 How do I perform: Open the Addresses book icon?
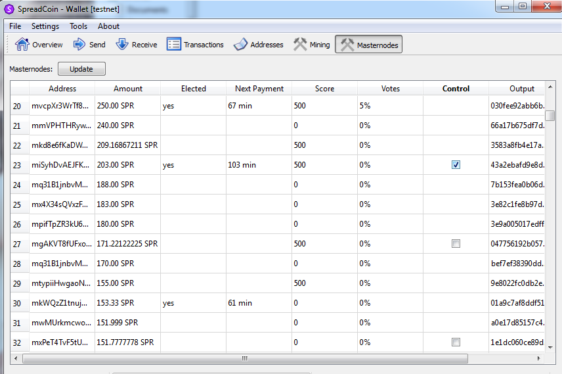240,45
